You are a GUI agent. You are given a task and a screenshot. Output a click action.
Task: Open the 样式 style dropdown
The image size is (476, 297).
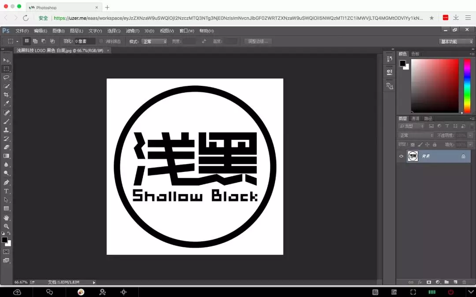click(154, 41)
